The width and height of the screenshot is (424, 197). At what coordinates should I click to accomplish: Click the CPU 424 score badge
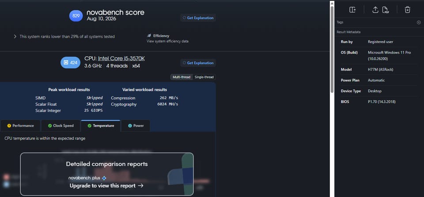point(70,62)
